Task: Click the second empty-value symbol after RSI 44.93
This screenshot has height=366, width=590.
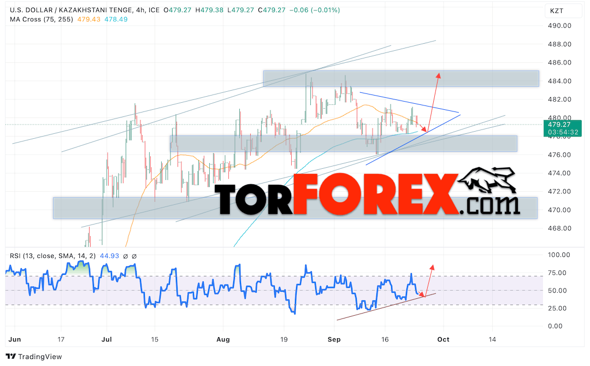Action: (134, 256)
